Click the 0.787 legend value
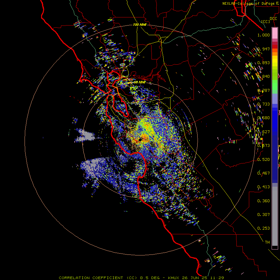 [264, 90]
